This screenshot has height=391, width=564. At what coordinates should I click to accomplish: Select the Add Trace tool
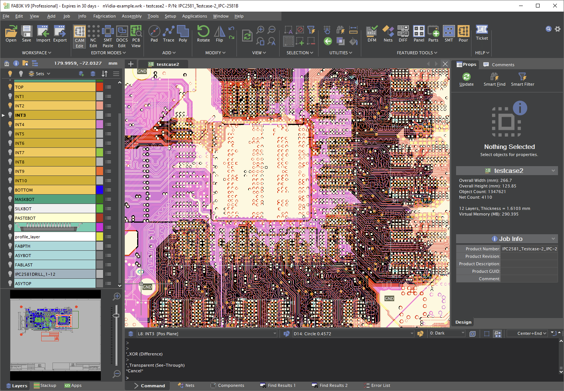pos(169,34)
